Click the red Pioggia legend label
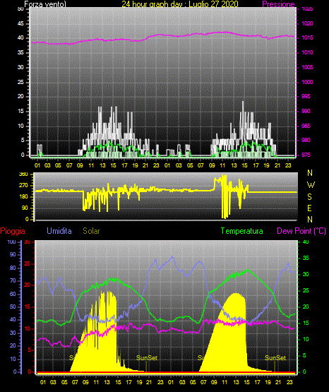Screen dimensions: 329x392 click(13, 231)
